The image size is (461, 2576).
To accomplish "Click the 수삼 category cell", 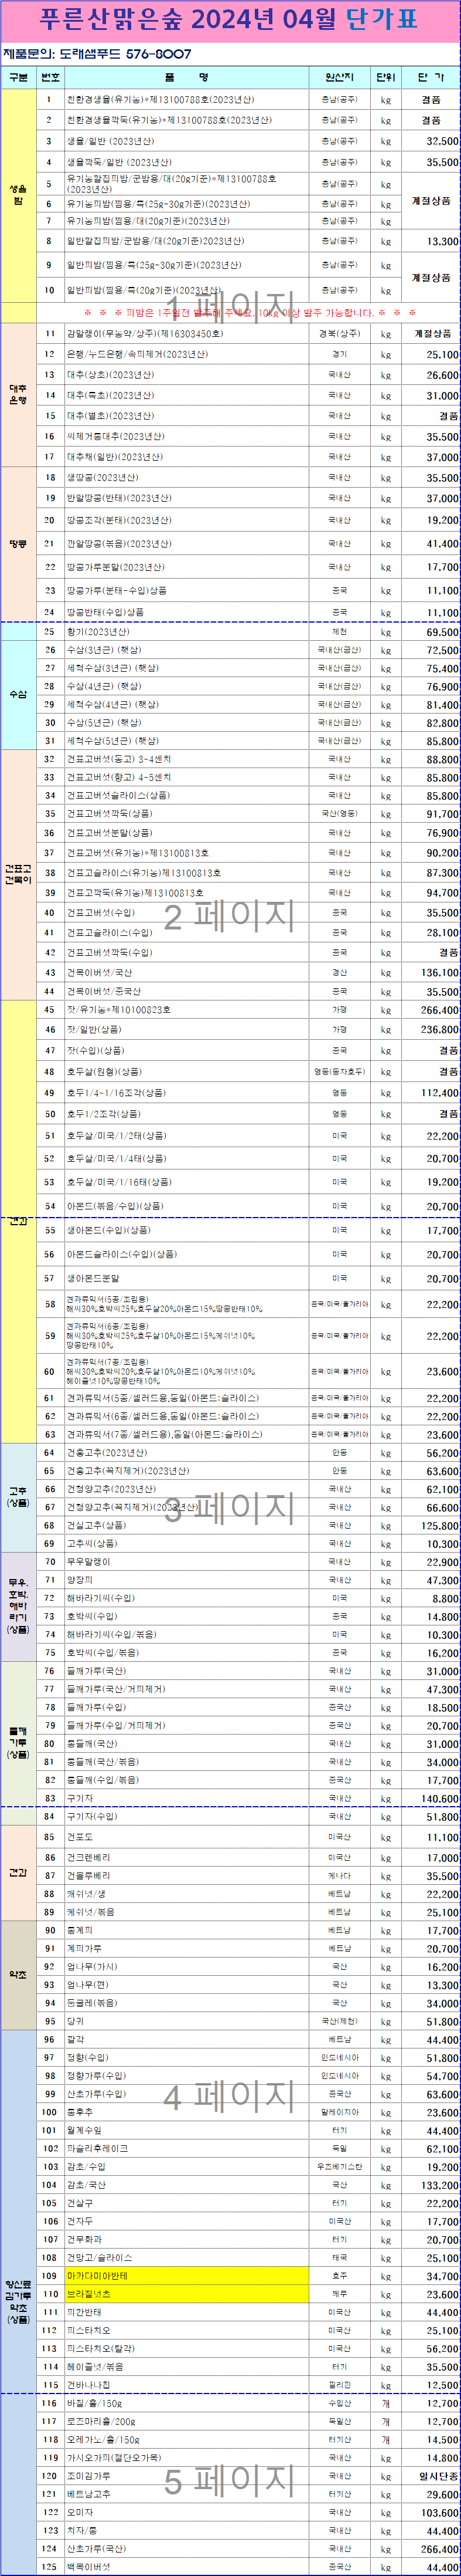I will click(x=18, y=694).
